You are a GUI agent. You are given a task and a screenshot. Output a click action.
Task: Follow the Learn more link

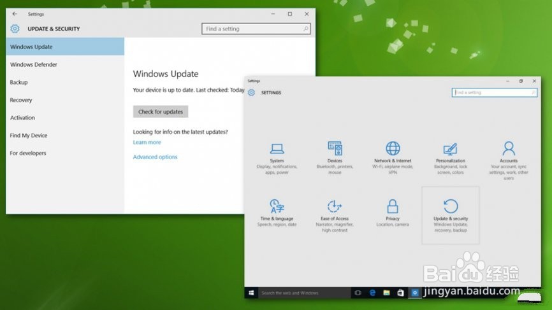(x=147, y=142)
